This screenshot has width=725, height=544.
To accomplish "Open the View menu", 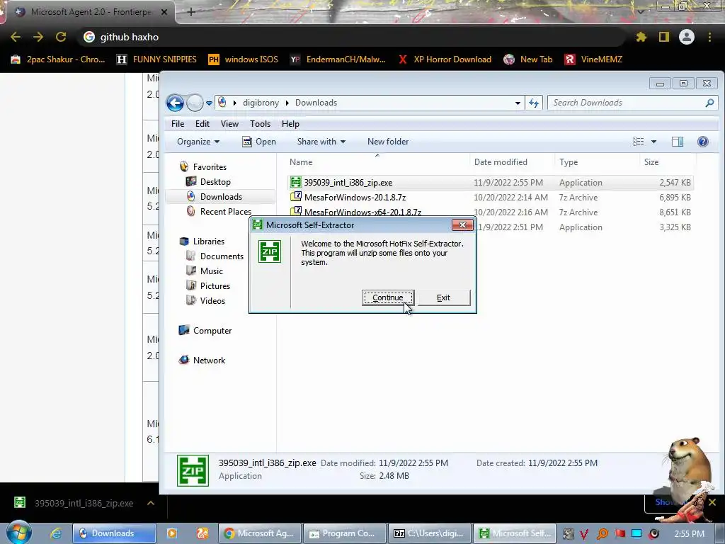I will [x=229, y=123].
